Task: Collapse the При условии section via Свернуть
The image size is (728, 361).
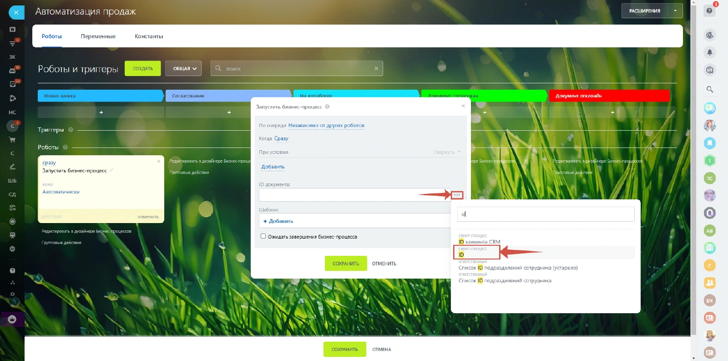Action: [x=447, y=152]
